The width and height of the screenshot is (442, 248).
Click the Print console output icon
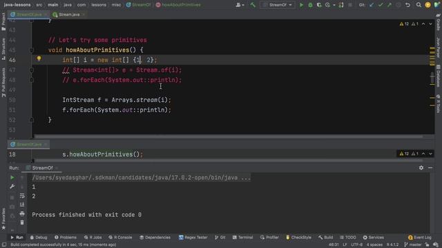(22, 214)
